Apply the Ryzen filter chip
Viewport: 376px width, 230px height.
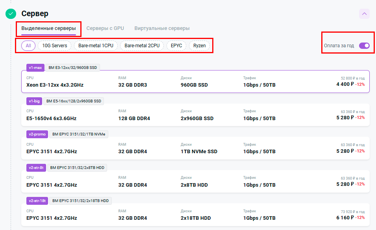[x=200, y=46]
